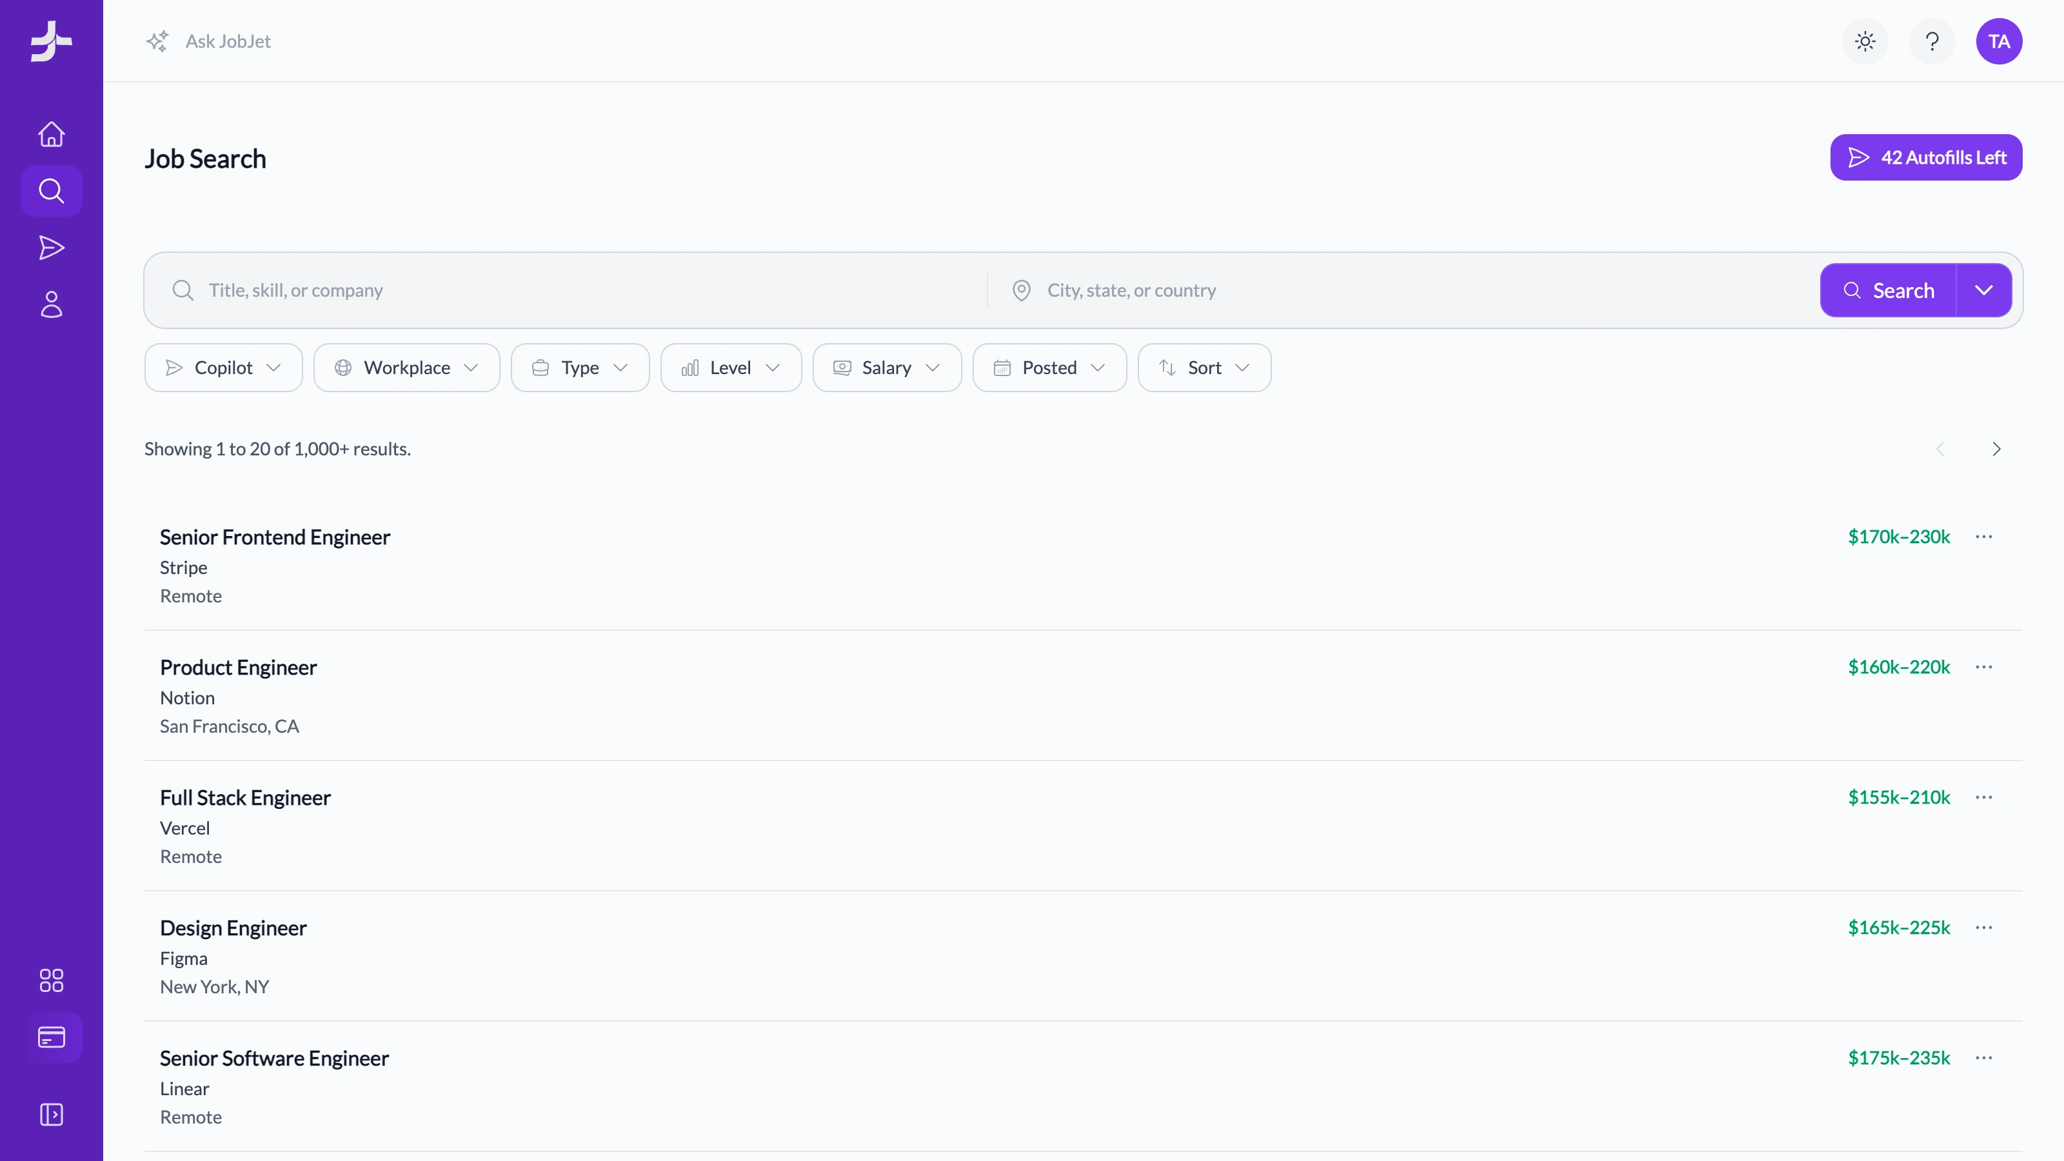Expand the Type filter dropdown
The width and height of the screenshot is (2064, 1161).
(580, 368)
